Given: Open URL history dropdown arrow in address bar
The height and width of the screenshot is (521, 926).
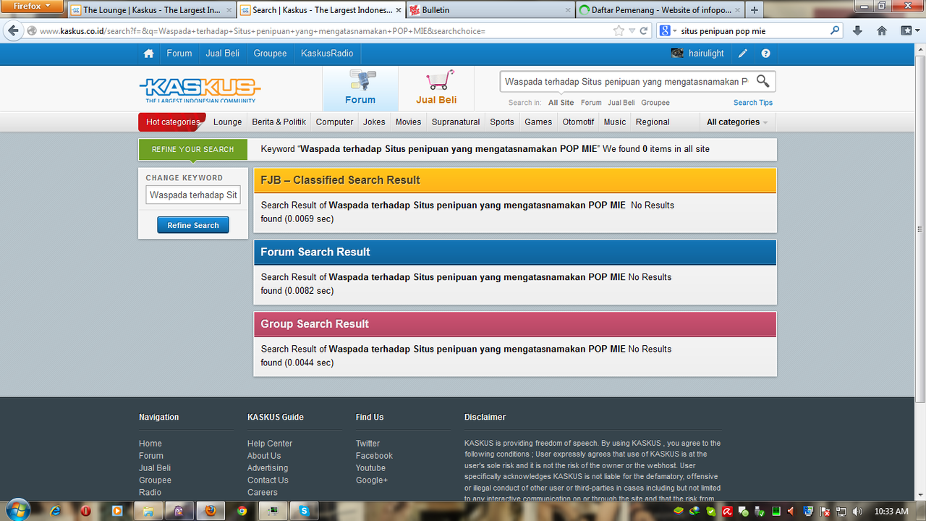Looking at the screenshot, I should point(632,31).
